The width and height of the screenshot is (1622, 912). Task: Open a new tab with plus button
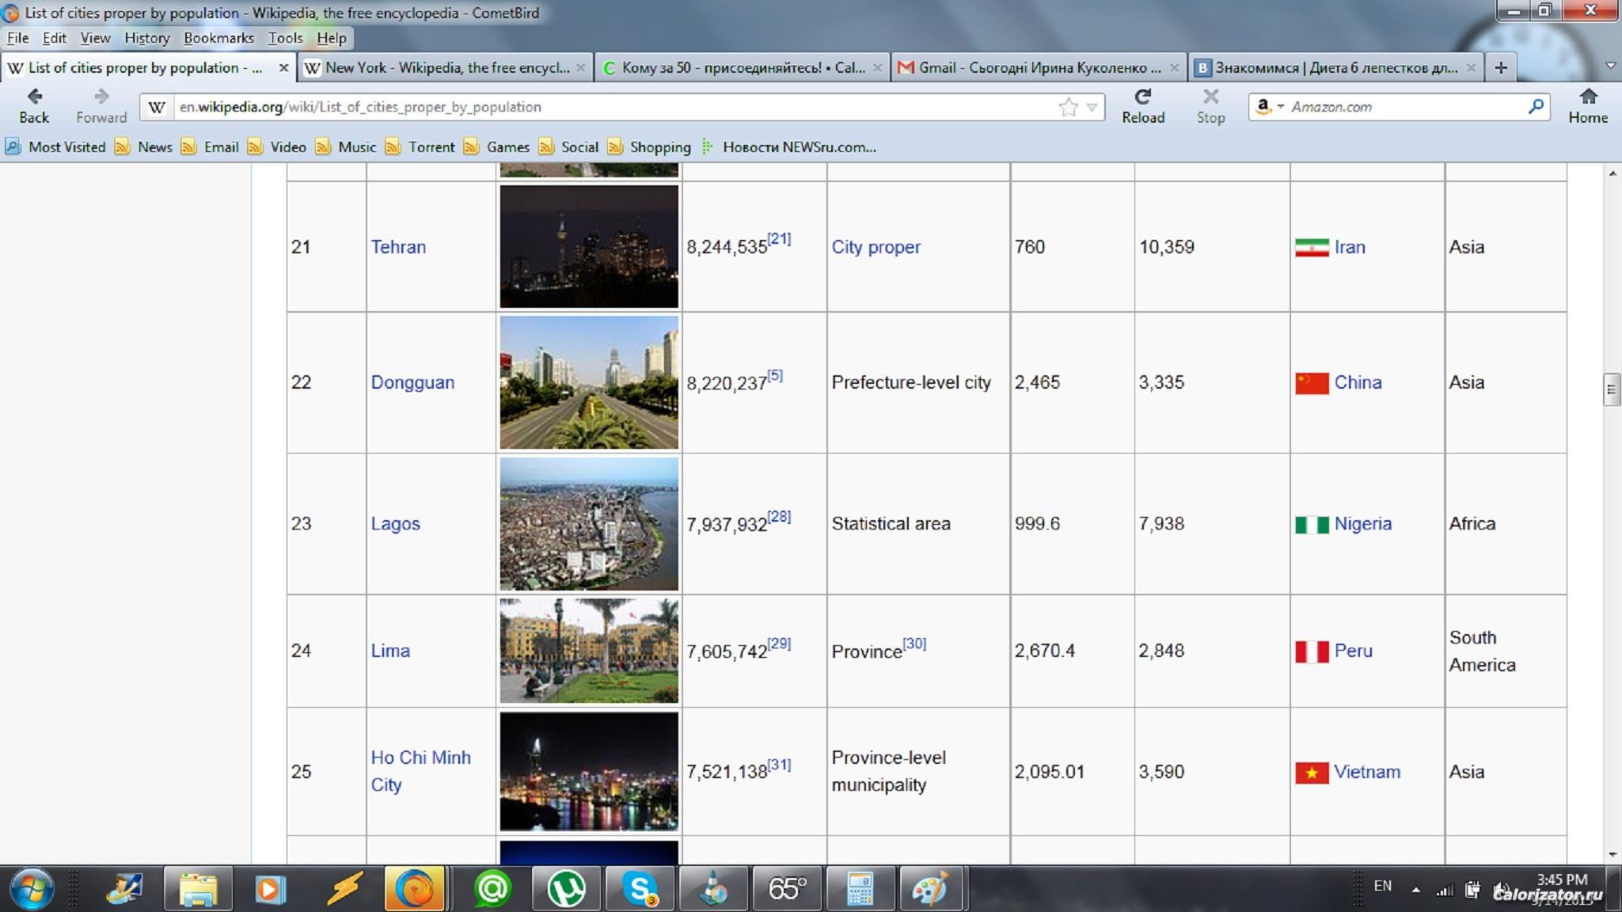[x=1501, y=67]
